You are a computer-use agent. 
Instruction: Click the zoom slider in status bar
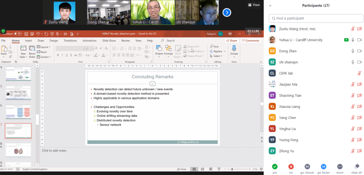(x=232, y=169)
